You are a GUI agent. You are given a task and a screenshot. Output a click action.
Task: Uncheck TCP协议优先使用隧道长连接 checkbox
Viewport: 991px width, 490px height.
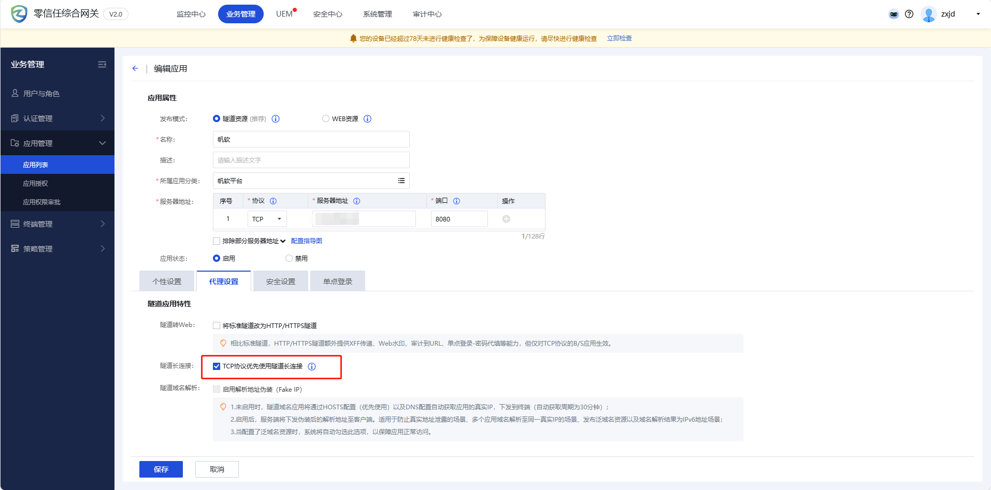[x=217, y=366]
